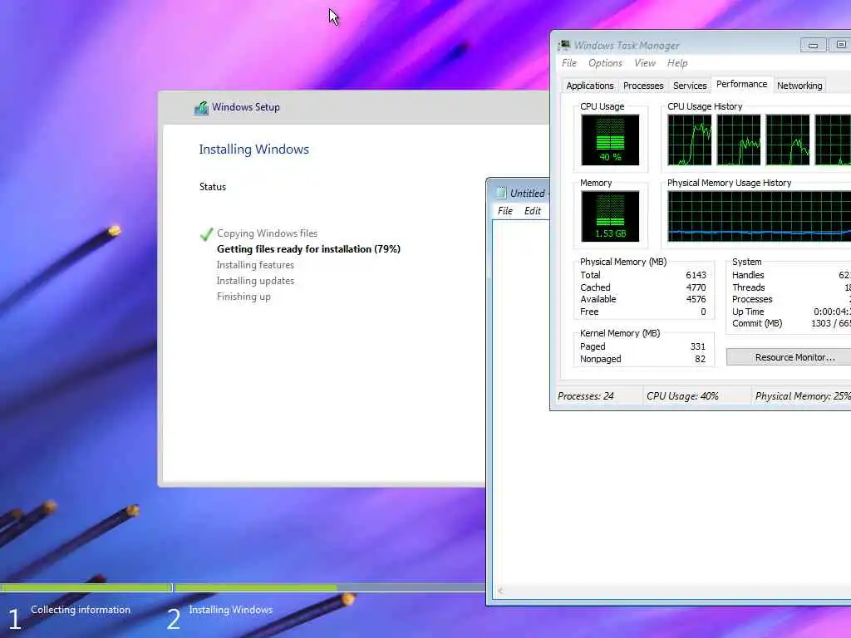851x638 pixels.
Task: Open the File menu in Task Manager
Action: (568, 63)
